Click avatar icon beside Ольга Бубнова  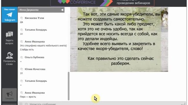click(21, 57)
